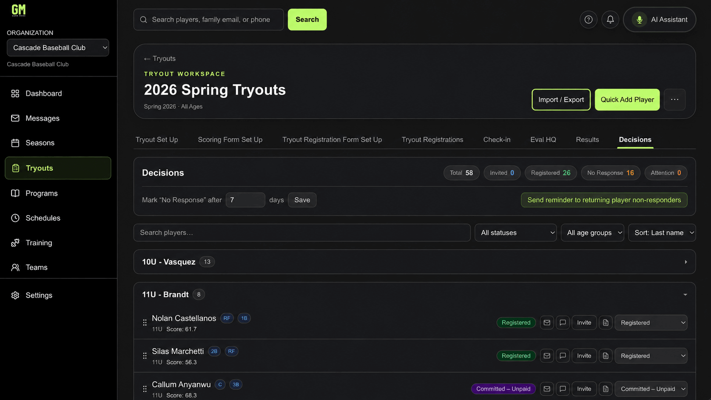Open chat icon for Silas Marchetti
This screenshot has width=711, height=400.
click(563, 356)
